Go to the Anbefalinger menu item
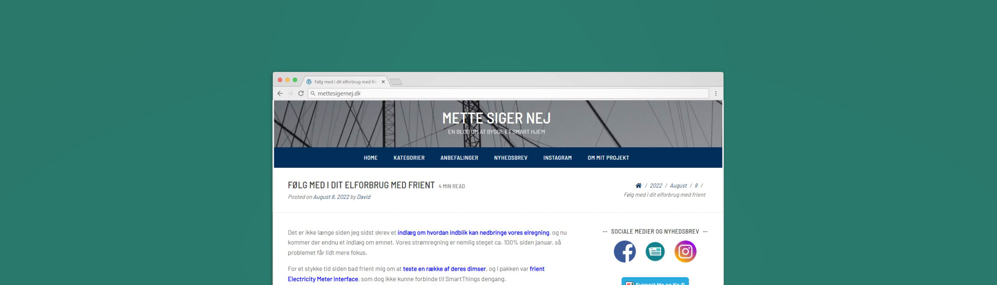997x285 pixels. click(x=459, y=157)
